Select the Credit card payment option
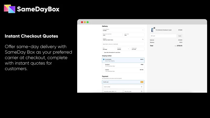The image size is (210, 118). [x=123, y=82]
